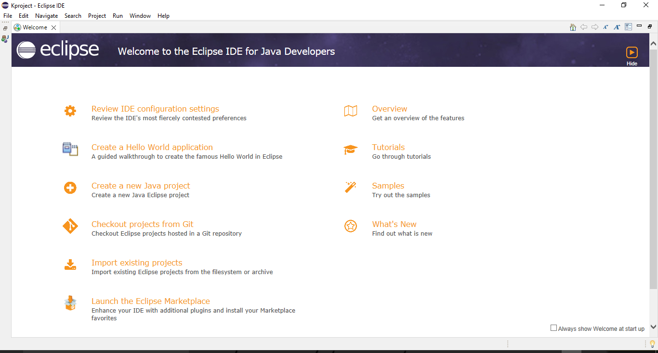Click the scroll down arrow on welcome page

[653, 327]
